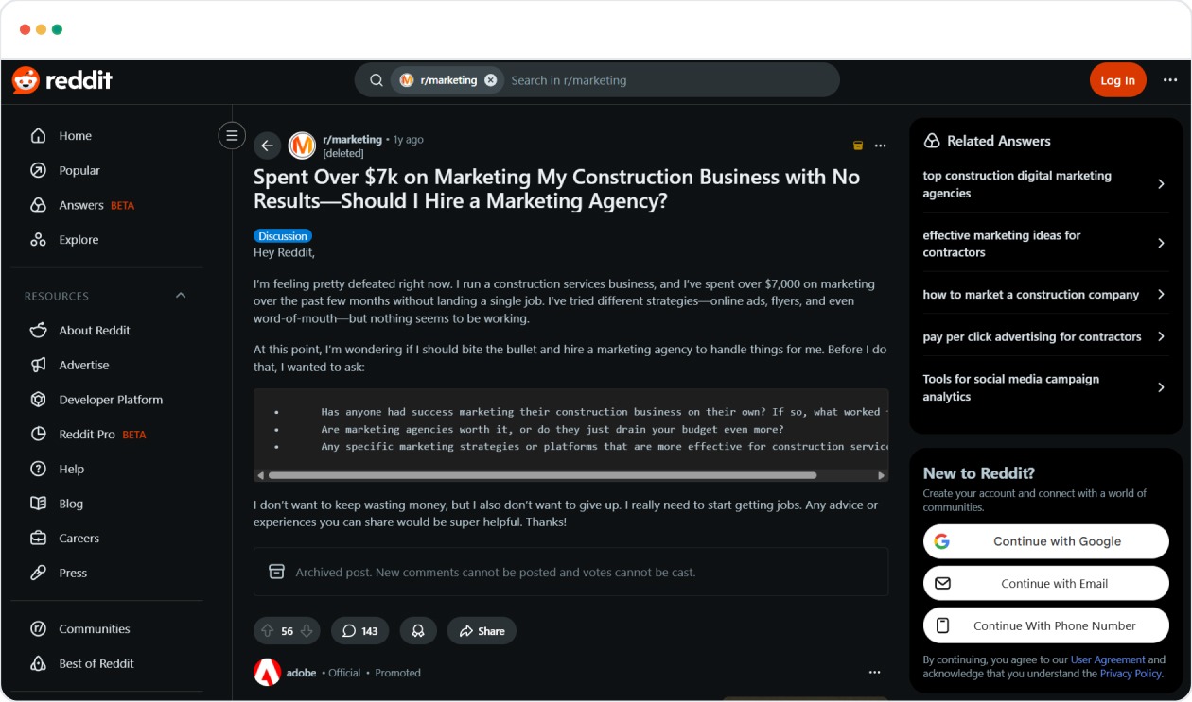
Task: Click the Reddit snoo logo
Action: (x=25, y=80)
